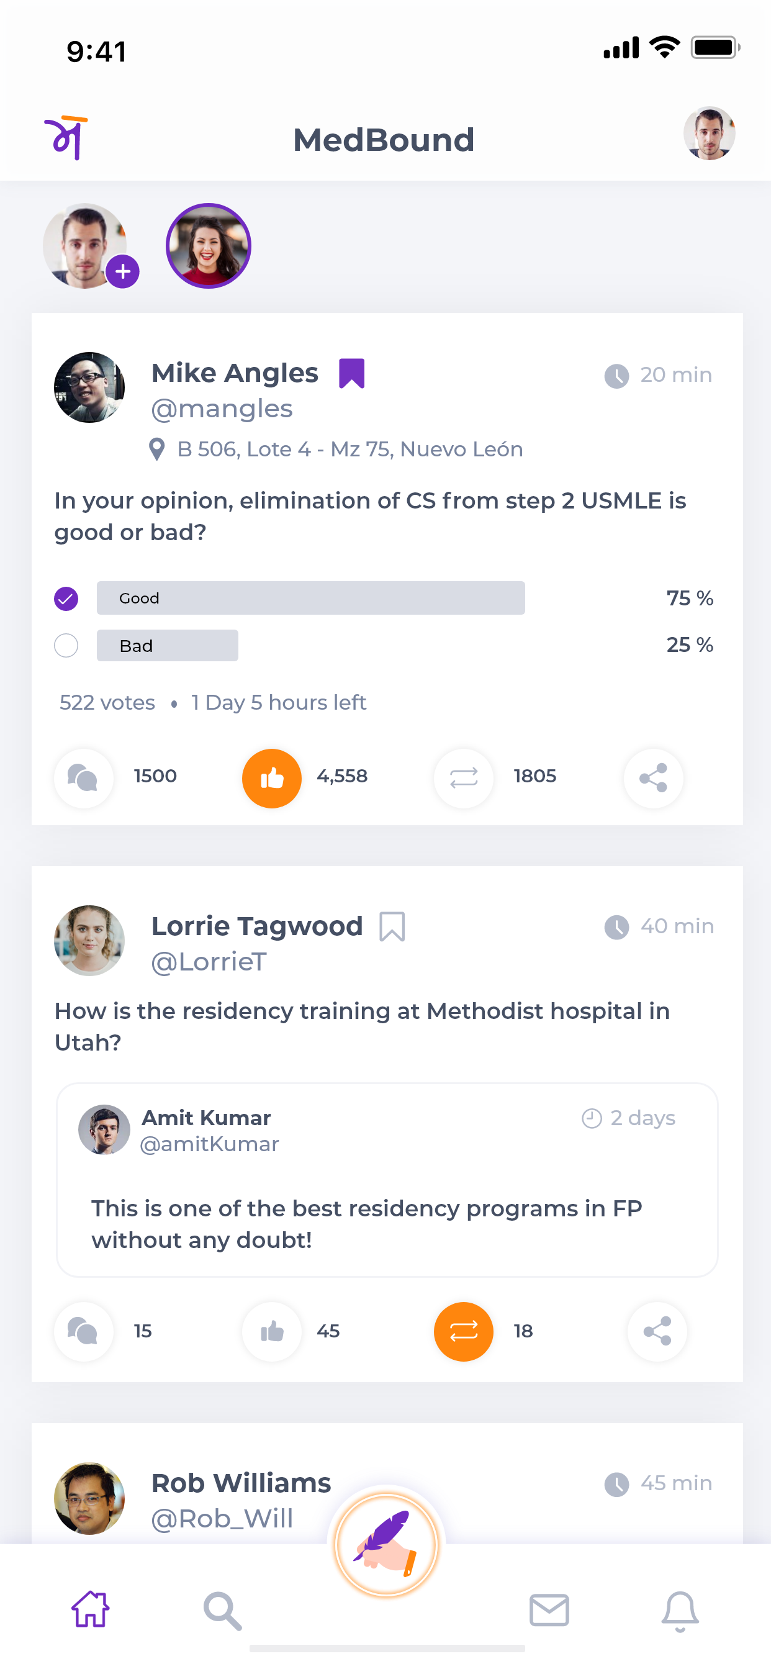Select the Bad poll option
This screenshot has height=1669, width=771.
(66, 645)
